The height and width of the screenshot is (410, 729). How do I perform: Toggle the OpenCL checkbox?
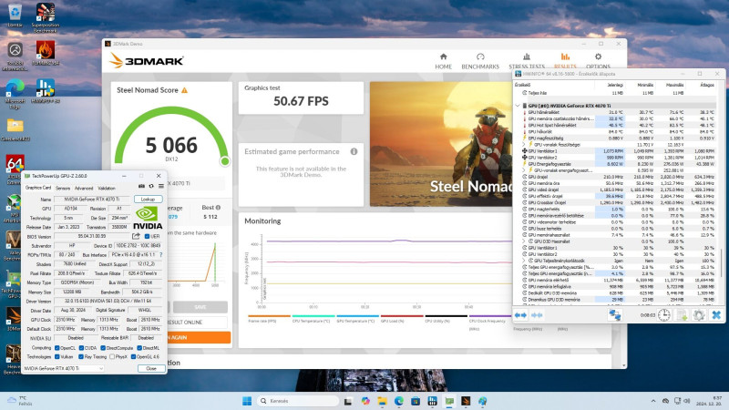point(57,348)
